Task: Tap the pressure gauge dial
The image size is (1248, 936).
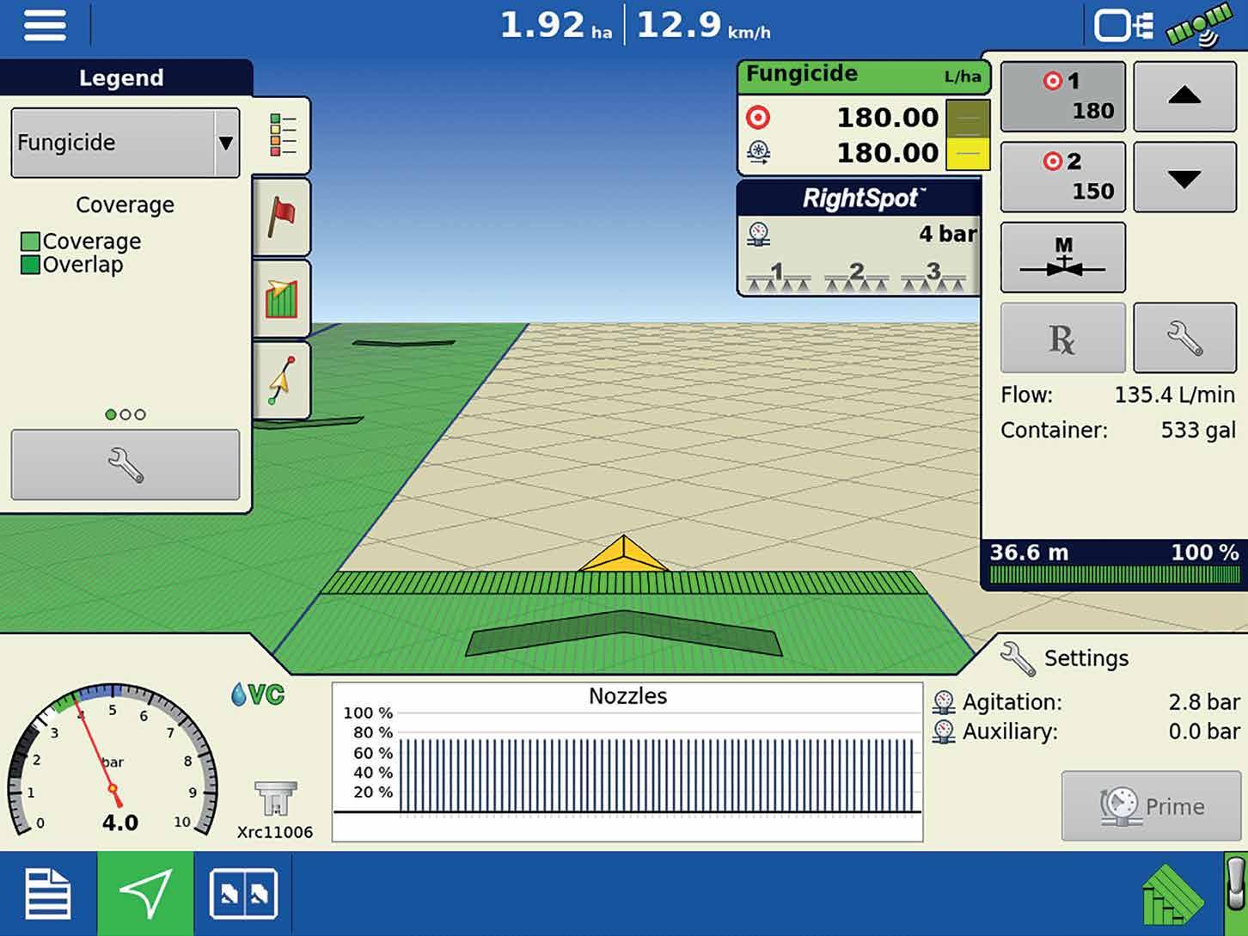Action: tap(112, 761)
